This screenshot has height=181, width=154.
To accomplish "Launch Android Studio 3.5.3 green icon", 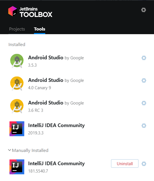I will 17,61.
